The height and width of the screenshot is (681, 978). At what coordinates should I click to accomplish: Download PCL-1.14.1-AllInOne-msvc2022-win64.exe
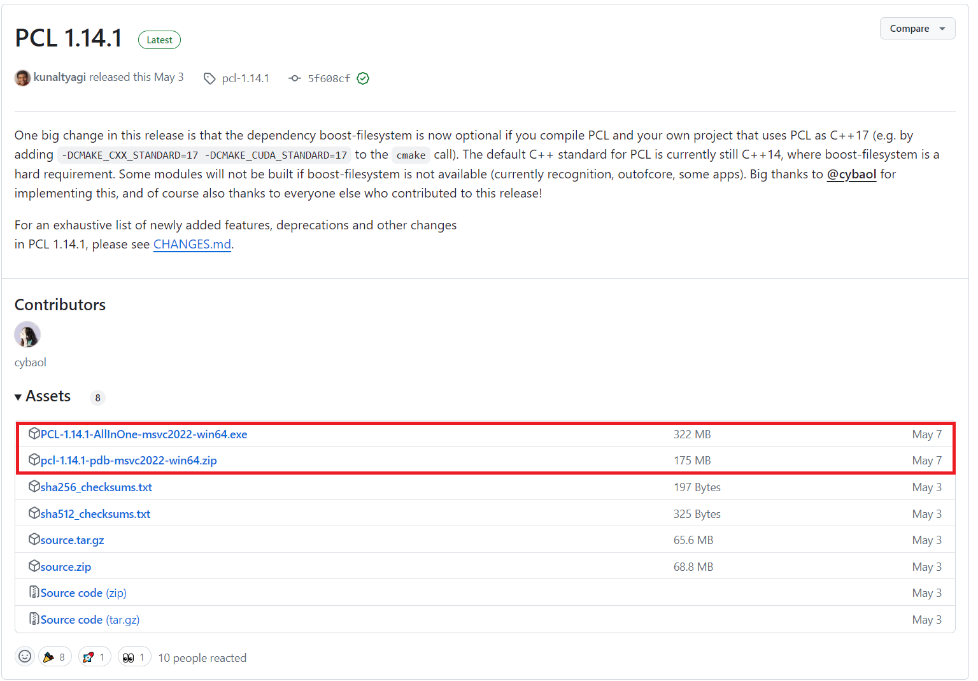coord(144,434)
